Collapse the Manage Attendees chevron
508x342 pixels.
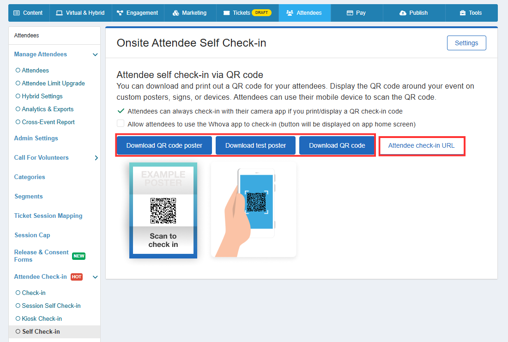[x=95, y=54]
